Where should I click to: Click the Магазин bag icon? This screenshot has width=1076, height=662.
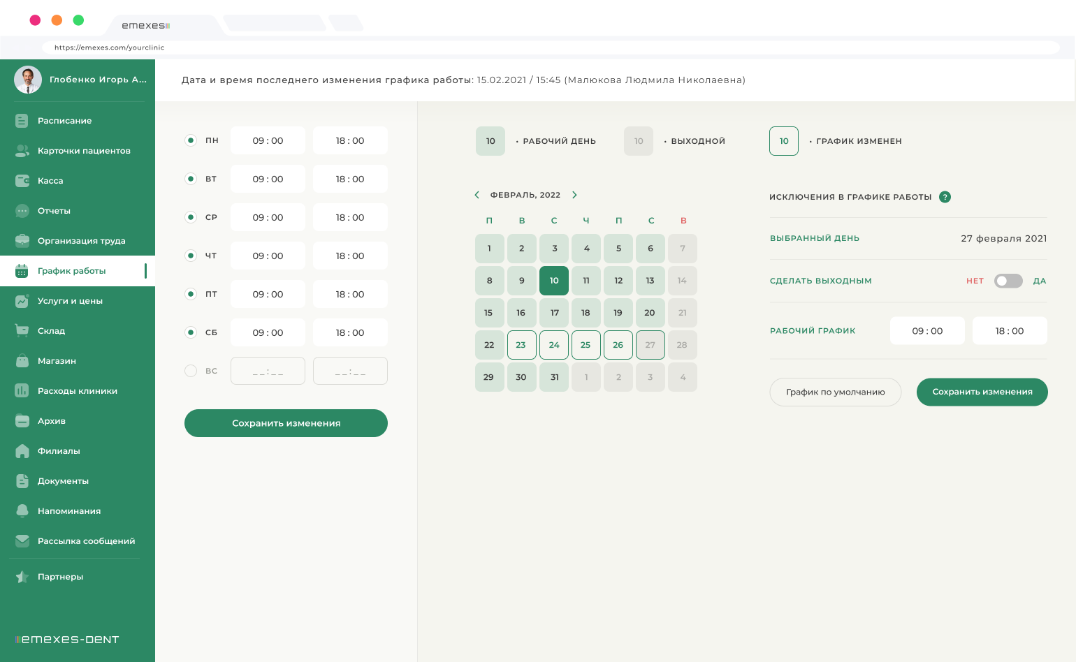point(22,361)
